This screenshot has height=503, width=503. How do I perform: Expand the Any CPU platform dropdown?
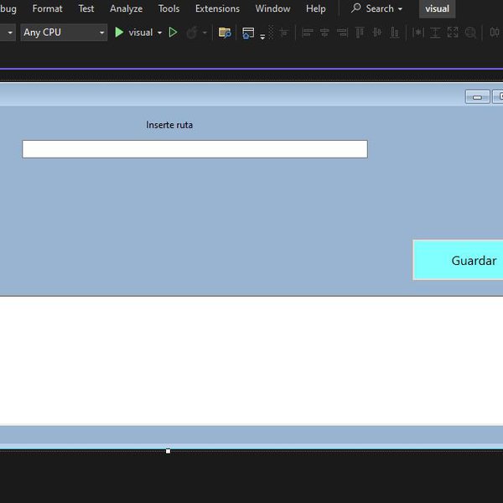pyautogui.click(x=102, y=33)
